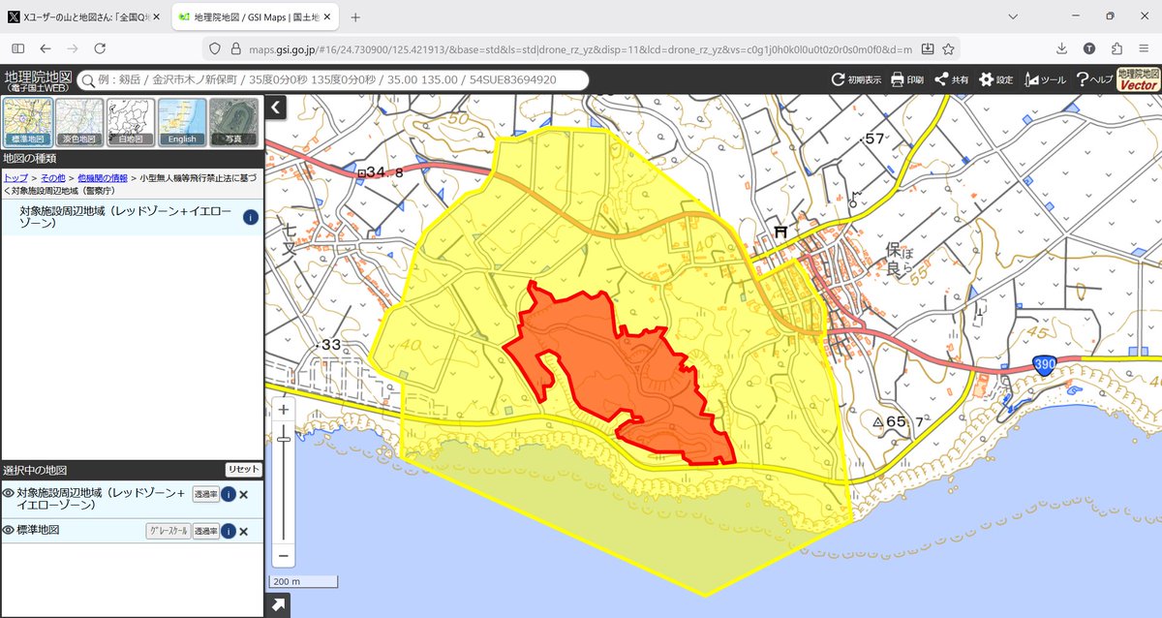Show info for selected 標準地図 layer
The height and width of the screenshot is (618, 1162).
[x=229, y=531]
